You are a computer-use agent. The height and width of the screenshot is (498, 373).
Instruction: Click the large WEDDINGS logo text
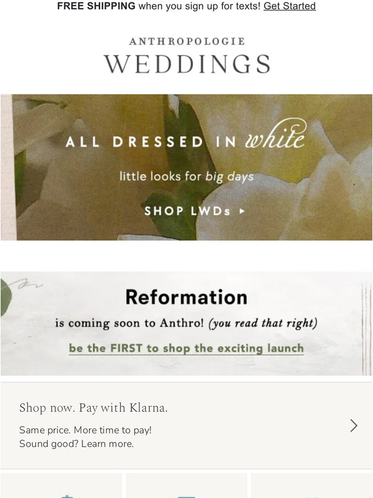point(187,64)
